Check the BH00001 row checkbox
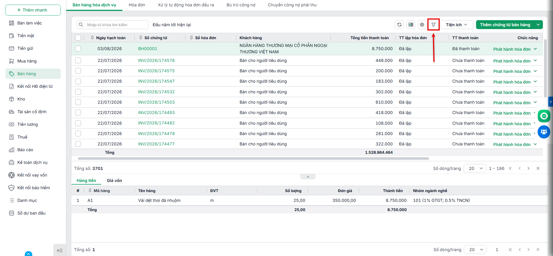 78,49
